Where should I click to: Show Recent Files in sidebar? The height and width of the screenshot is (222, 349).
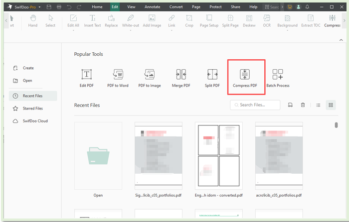[x=33, y=96]
